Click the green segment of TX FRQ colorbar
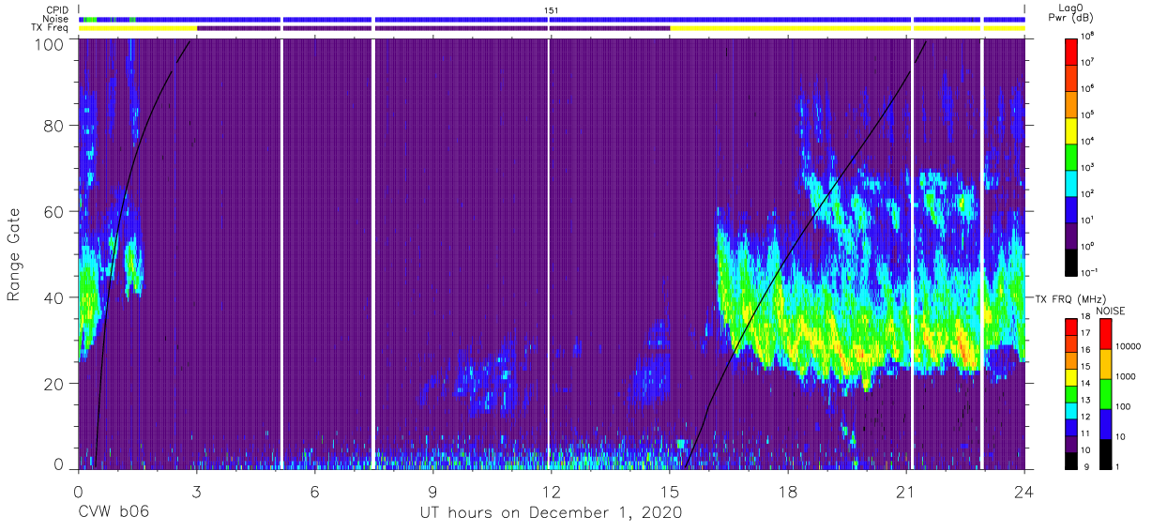This screenshot has height=532, width=1152. tap(1071, 394)
